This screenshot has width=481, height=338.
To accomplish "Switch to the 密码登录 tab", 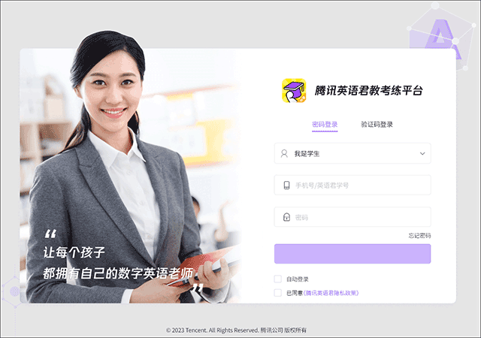I will click(325, 125).
